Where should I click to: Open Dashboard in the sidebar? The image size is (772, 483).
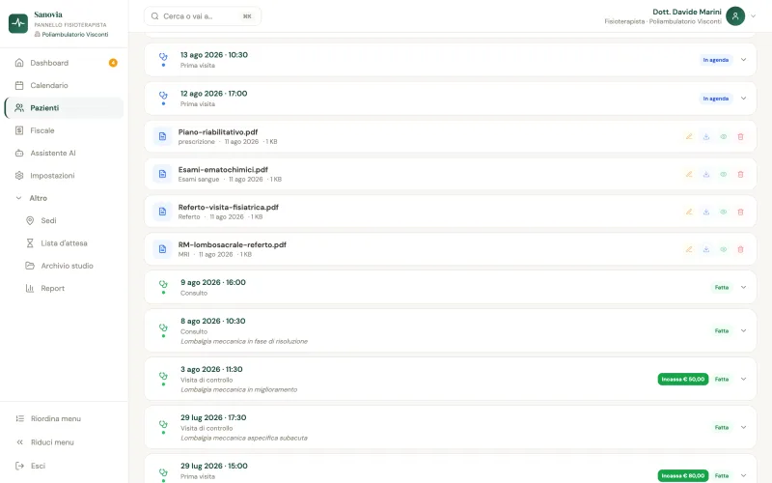64,63
